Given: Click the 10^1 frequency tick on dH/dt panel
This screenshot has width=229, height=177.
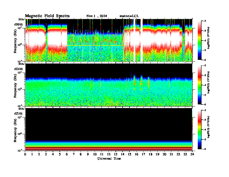Looking at the screenshot, I should click(x=20, y=28).
